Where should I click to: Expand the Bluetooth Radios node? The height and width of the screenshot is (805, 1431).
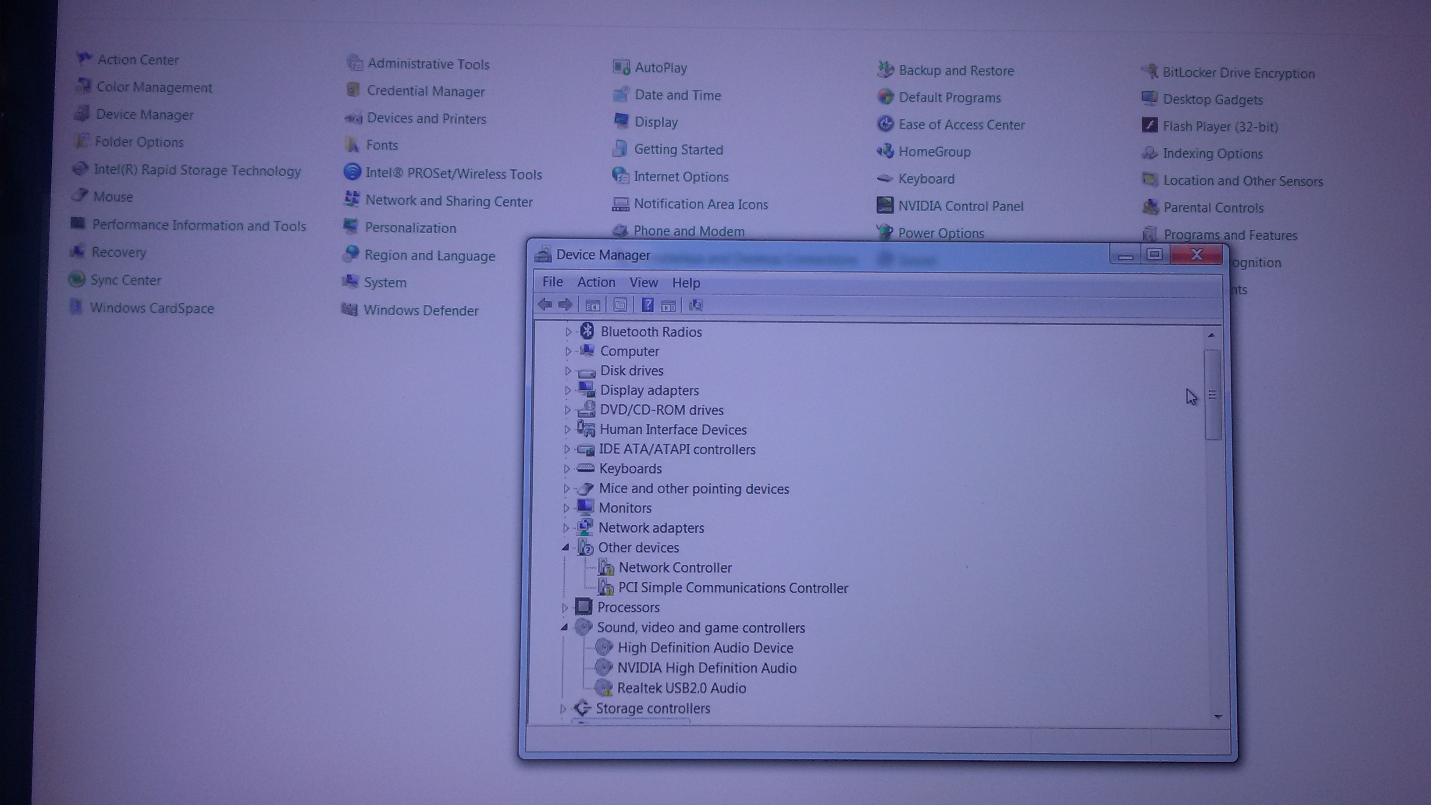pyautogui.click(x=568, y=331)
